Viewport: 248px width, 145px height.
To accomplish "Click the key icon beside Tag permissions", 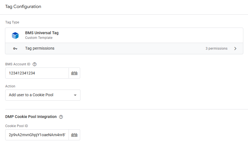I will tap(15, 49).
